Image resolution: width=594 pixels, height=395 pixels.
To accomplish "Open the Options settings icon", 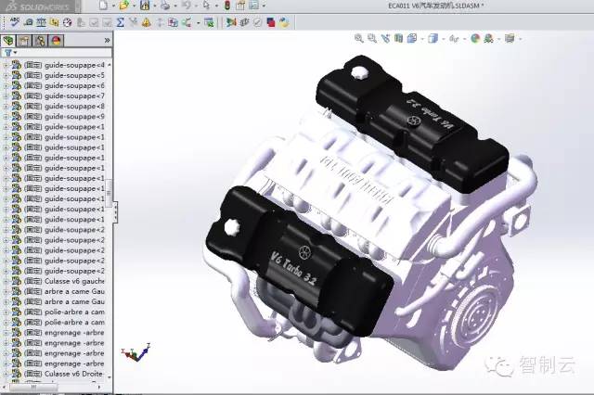I will point(253,6).
